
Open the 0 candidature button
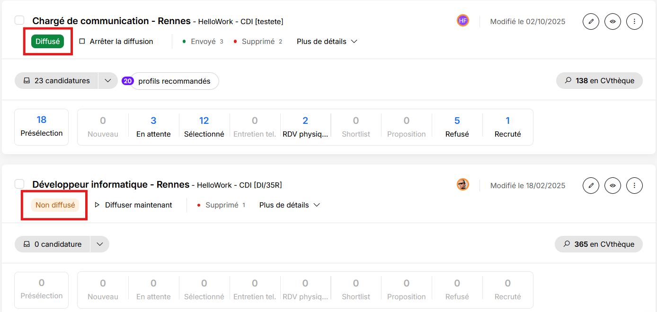52,244
